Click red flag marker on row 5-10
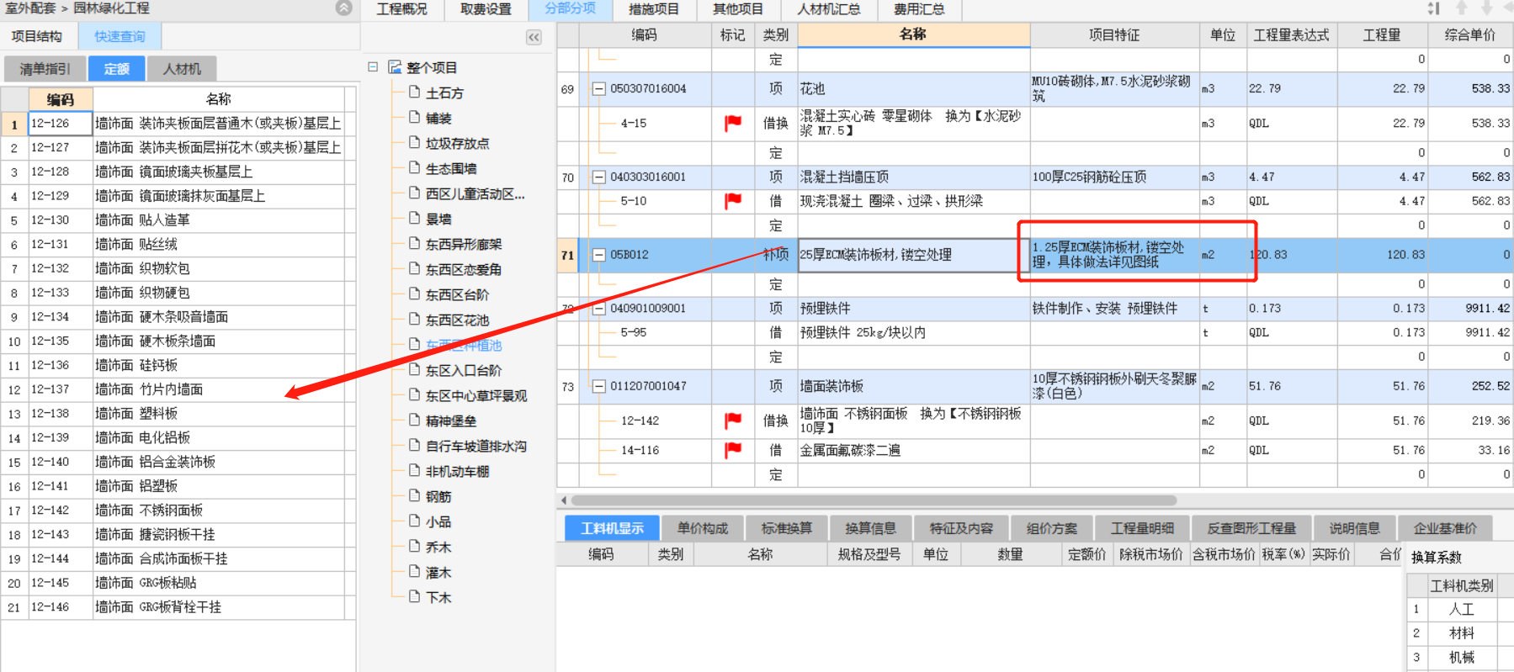This screenshot has width=1514, height=672. pos(733,201)
